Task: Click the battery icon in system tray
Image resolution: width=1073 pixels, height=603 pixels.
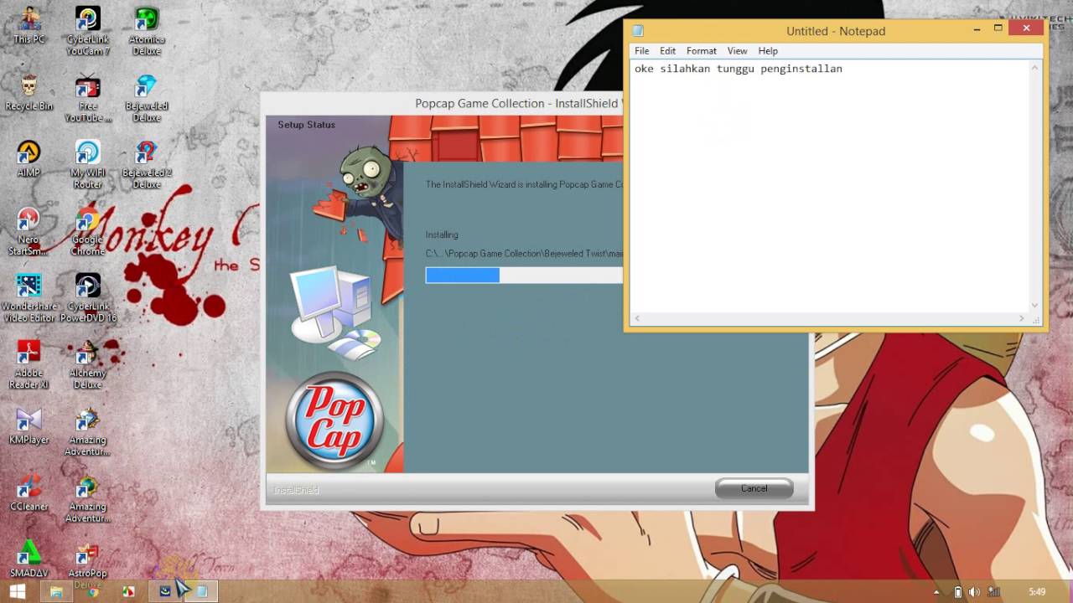Action: [958, 592]
